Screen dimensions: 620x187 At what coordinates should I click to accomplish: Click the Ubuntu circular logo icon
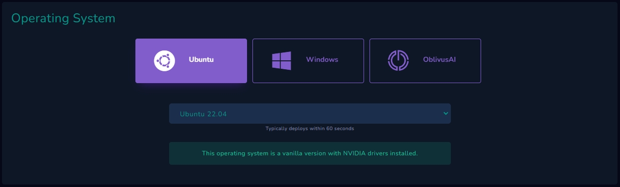pos(164,61)
